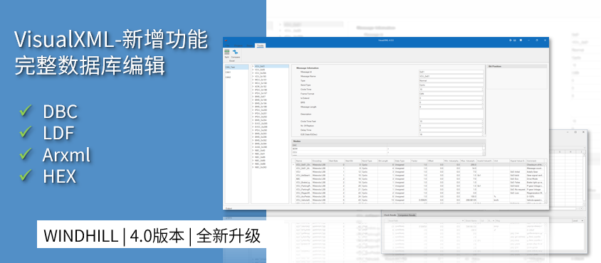Viewport: 601px width, 263px height.
Task: Click the signal table vertical scrollbar
Action: [x=545, y=183]
